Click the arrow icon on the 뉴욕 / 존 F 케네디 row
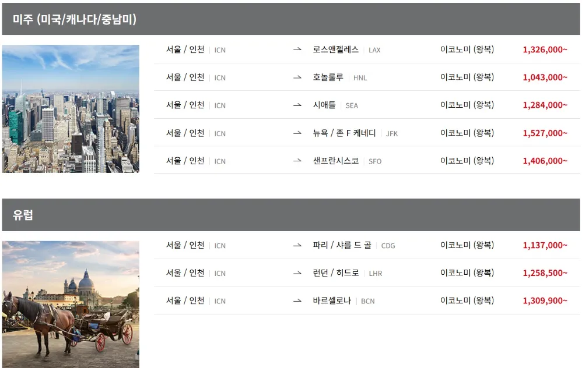 297,133
